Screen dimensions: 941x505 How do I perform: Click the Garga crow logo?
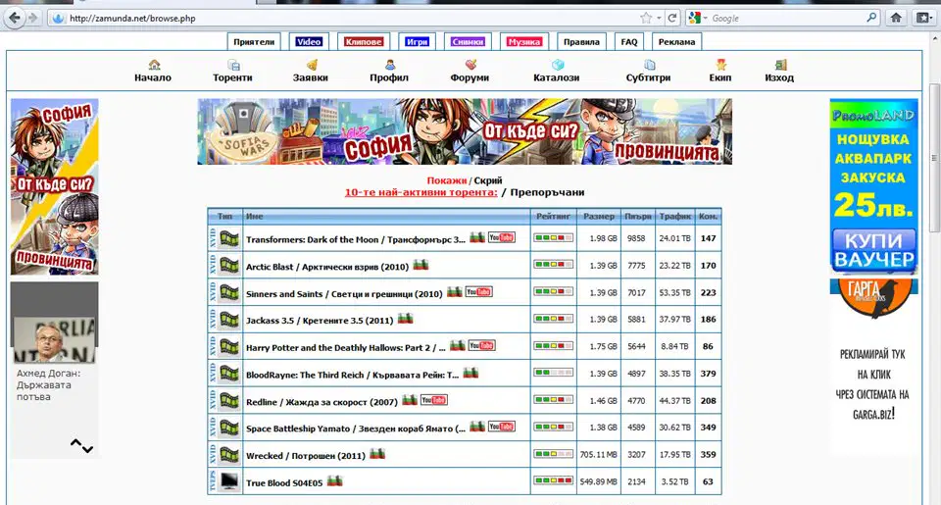tap(873, 298)
